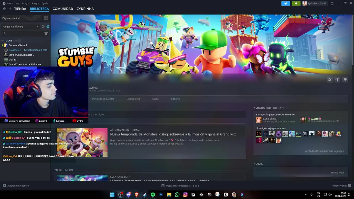Open the Guías tab
Viewport: 354px width, 199px height.
point(155,99)
